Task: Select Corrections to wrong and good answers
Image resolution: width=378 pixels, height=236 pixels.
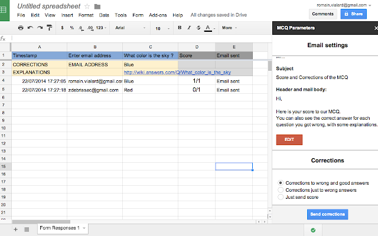Action: point(281,183)
